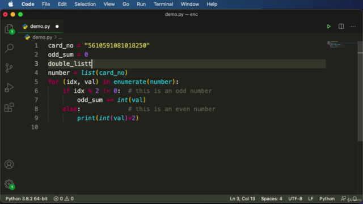The image size is (363, 204).
Task: Click the 'for' keyword on line 5
Action: tap(53, 82)
